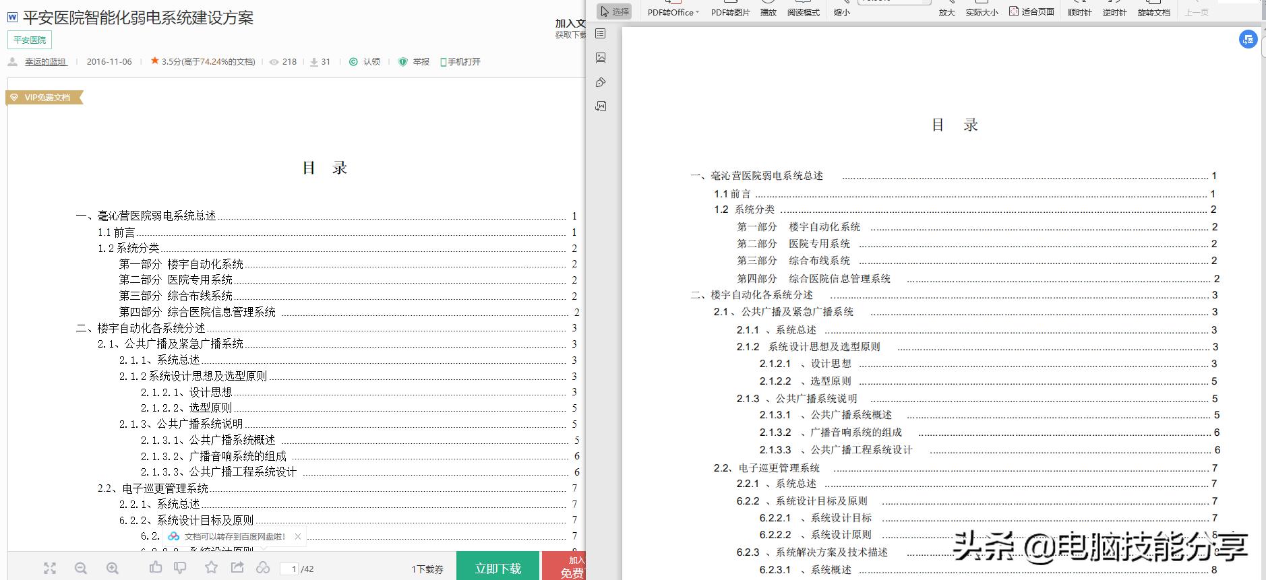Click PDF TOC entry 2.1.2.1 、设计思想

coord(806,364)
